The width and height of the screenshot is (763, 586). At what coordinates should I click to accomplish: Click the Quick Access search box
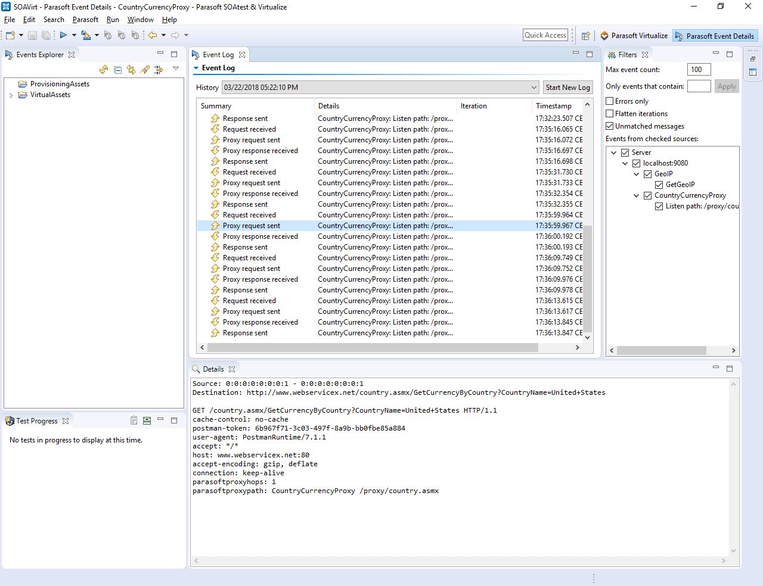545,35
